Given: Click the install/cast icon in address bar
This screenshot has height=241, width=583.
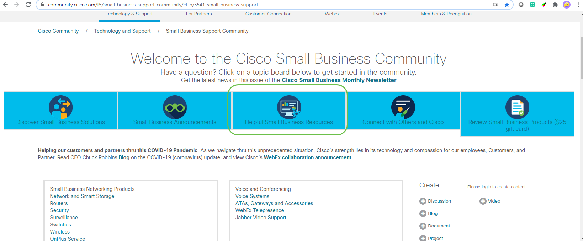Looking at the screenshot, I should (495, 5).
